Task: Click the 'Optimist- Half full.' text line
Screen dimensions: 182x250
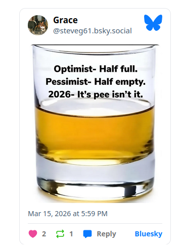Action: (x=96, y=69)
